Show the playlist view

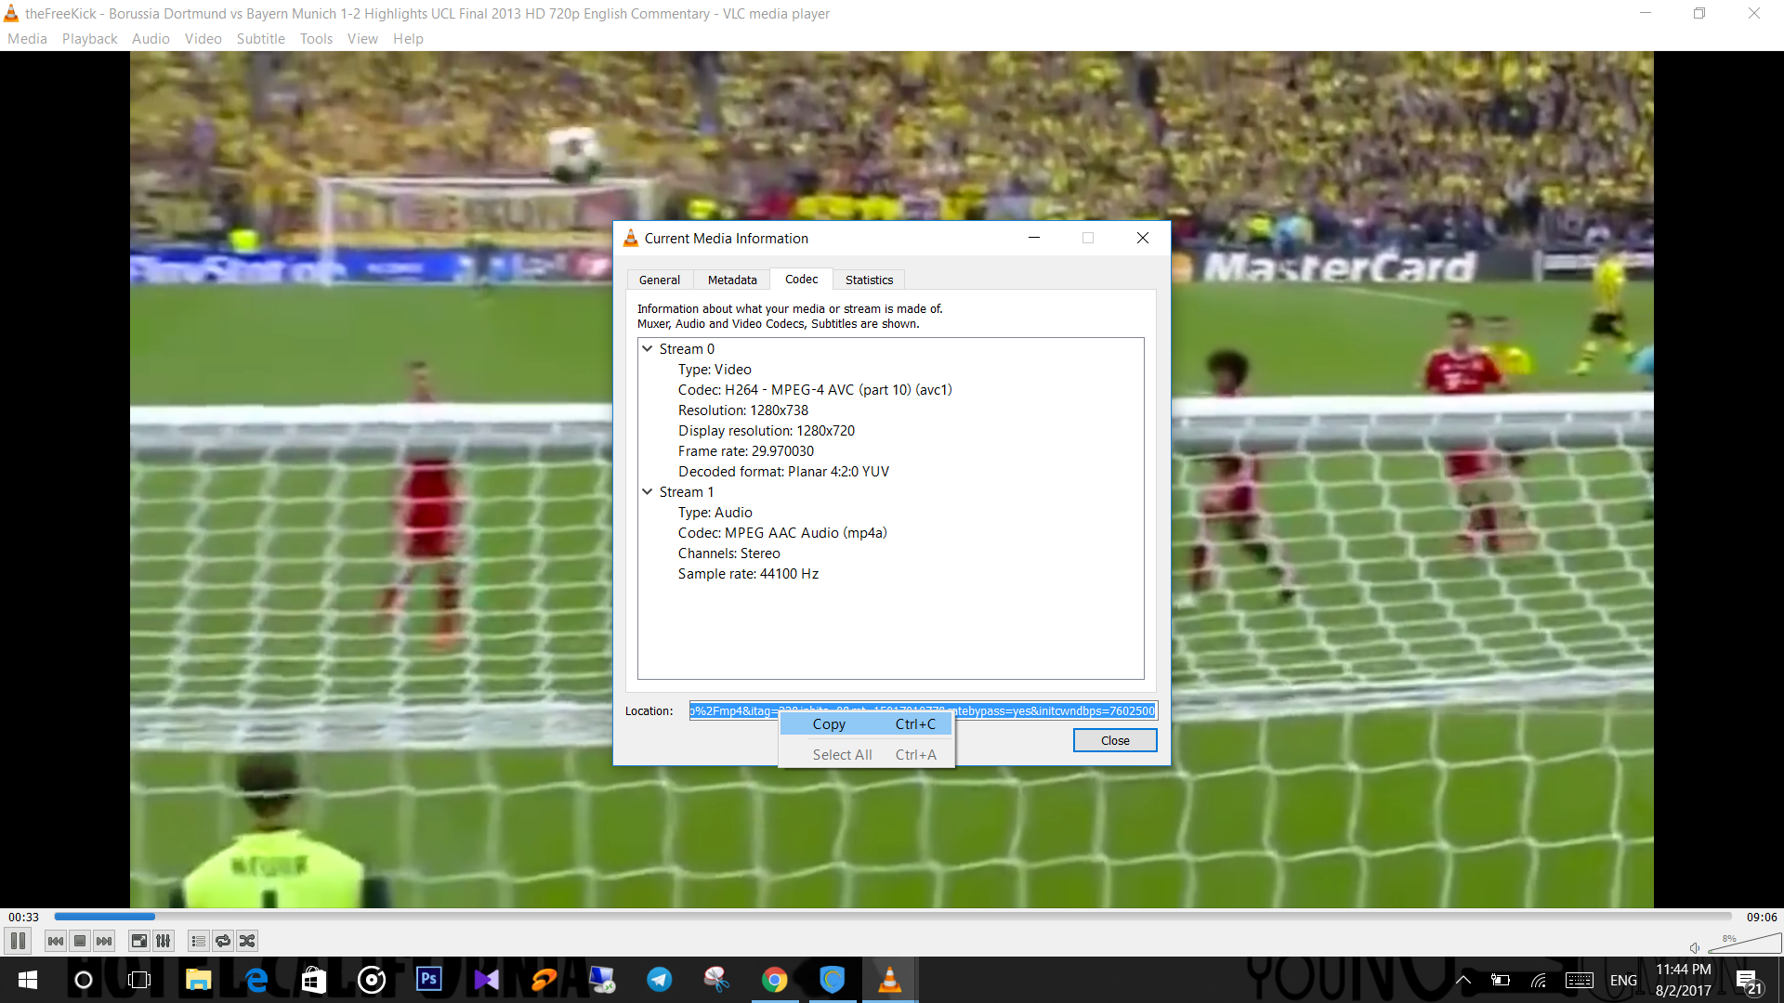pos(198,940)
